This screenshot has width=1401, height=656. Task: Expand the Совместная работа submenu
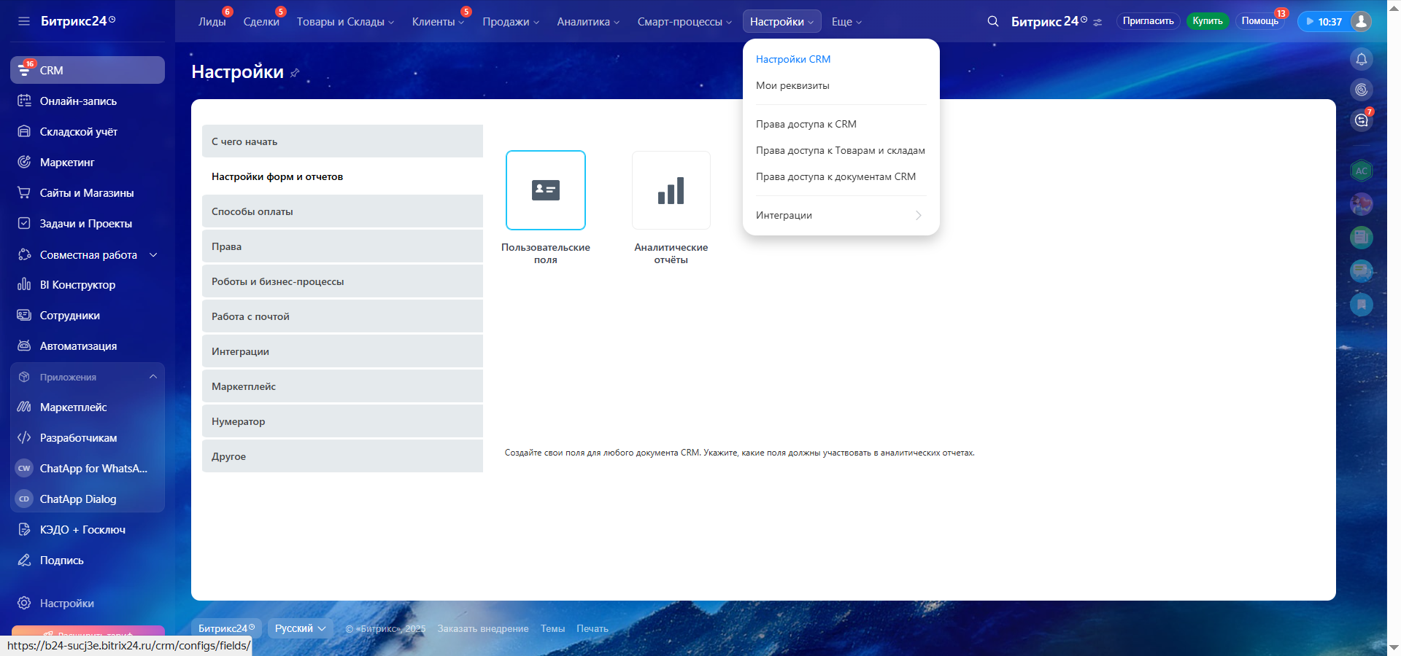pos(153,255)
